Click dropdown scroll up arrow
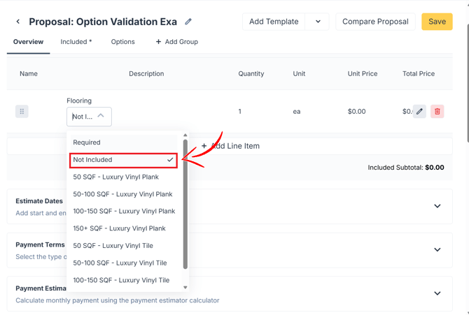Screen dimensions: 469x315 click(x=185, y=135)
